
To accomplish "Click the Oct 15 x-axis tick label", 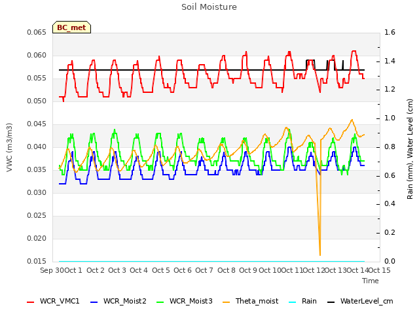I will [x=380, y=270].
